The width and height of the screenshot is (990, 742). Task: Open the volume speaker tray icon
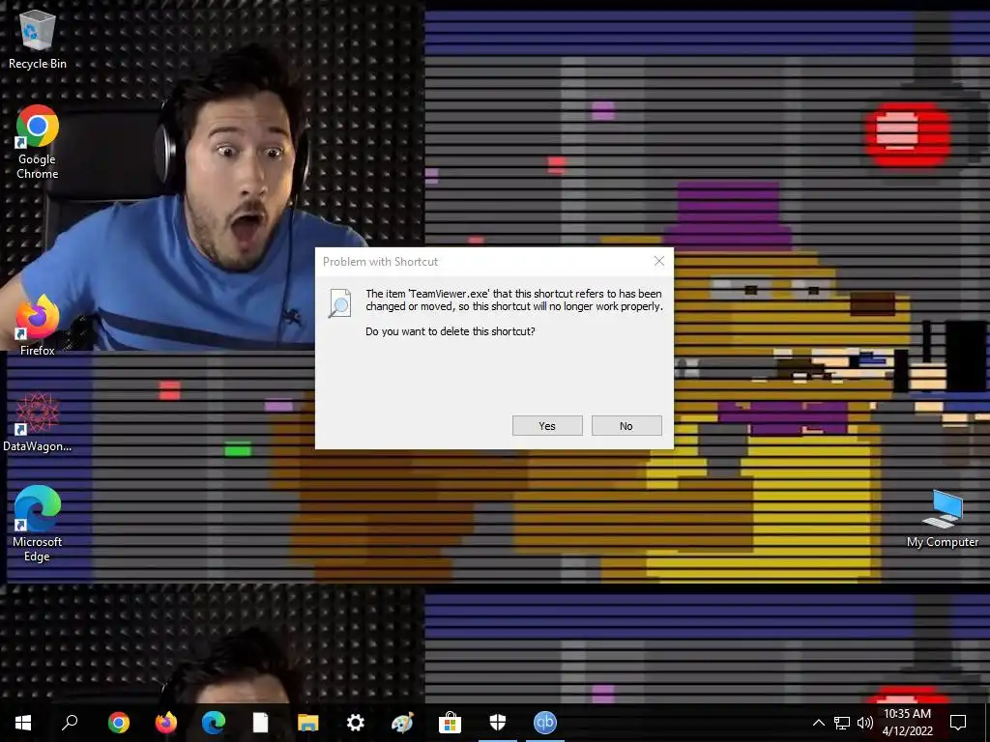[865, 723]
